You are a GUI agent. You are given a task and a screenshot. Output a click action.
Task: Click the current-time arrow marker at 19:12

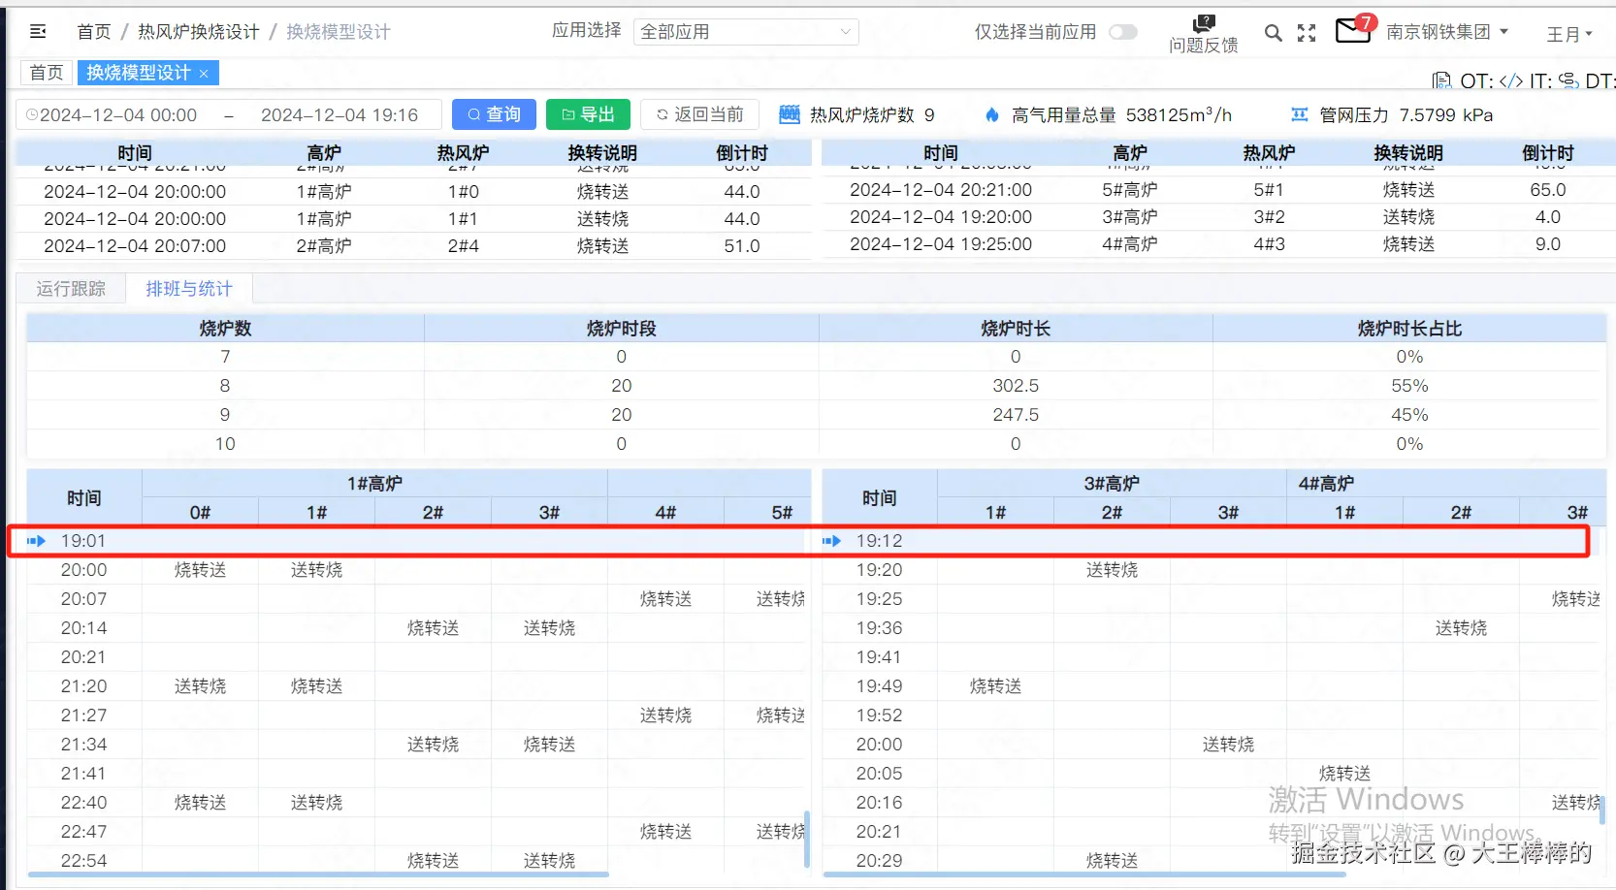831,541
